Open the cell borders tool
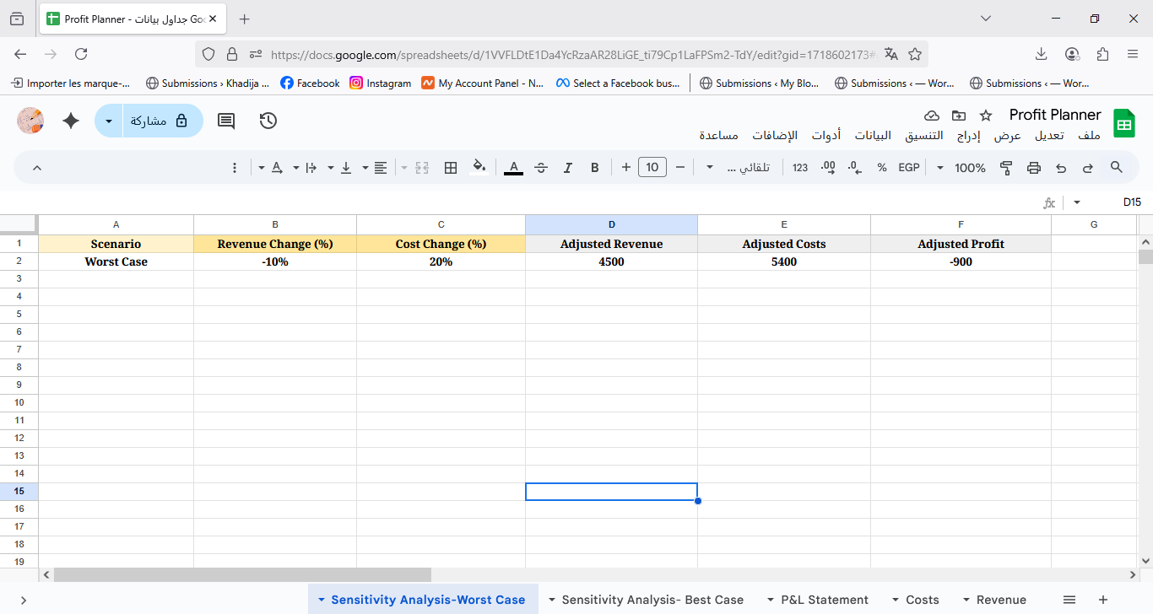1153x614 pixels. (x=451, y=168)
